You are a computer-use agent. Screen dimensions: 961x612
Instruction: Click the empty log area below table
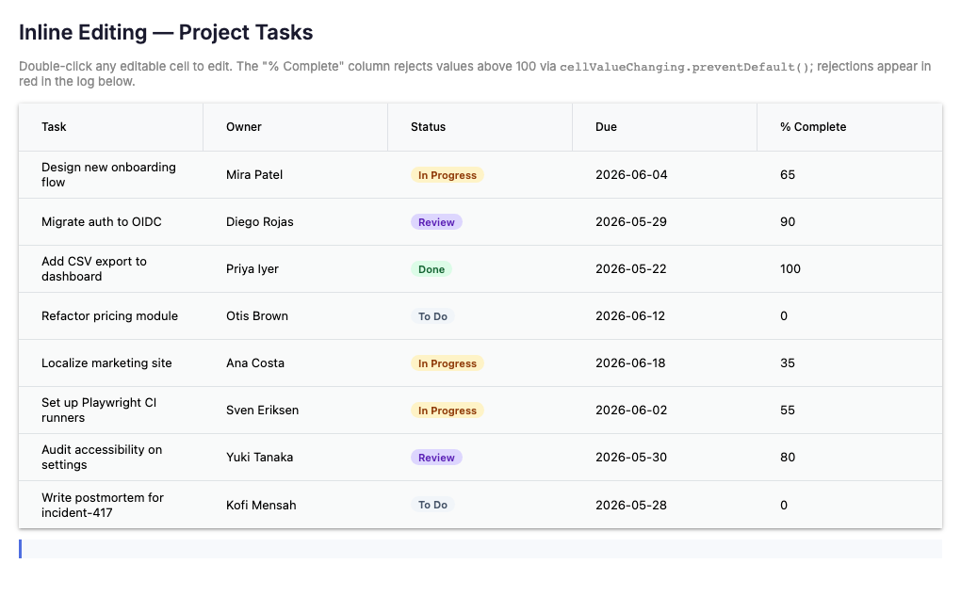[x=480, y=549]
